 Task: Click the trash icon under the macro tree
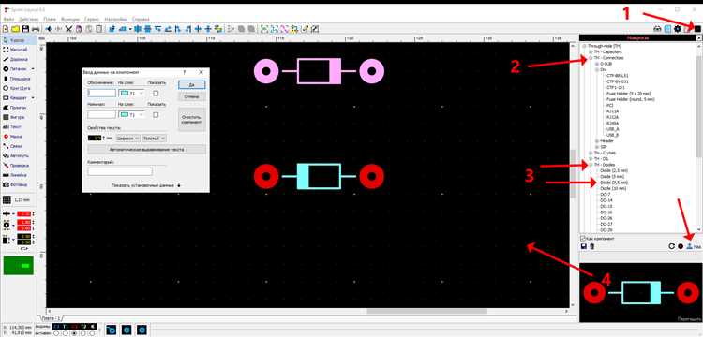[x=591, y=246]
